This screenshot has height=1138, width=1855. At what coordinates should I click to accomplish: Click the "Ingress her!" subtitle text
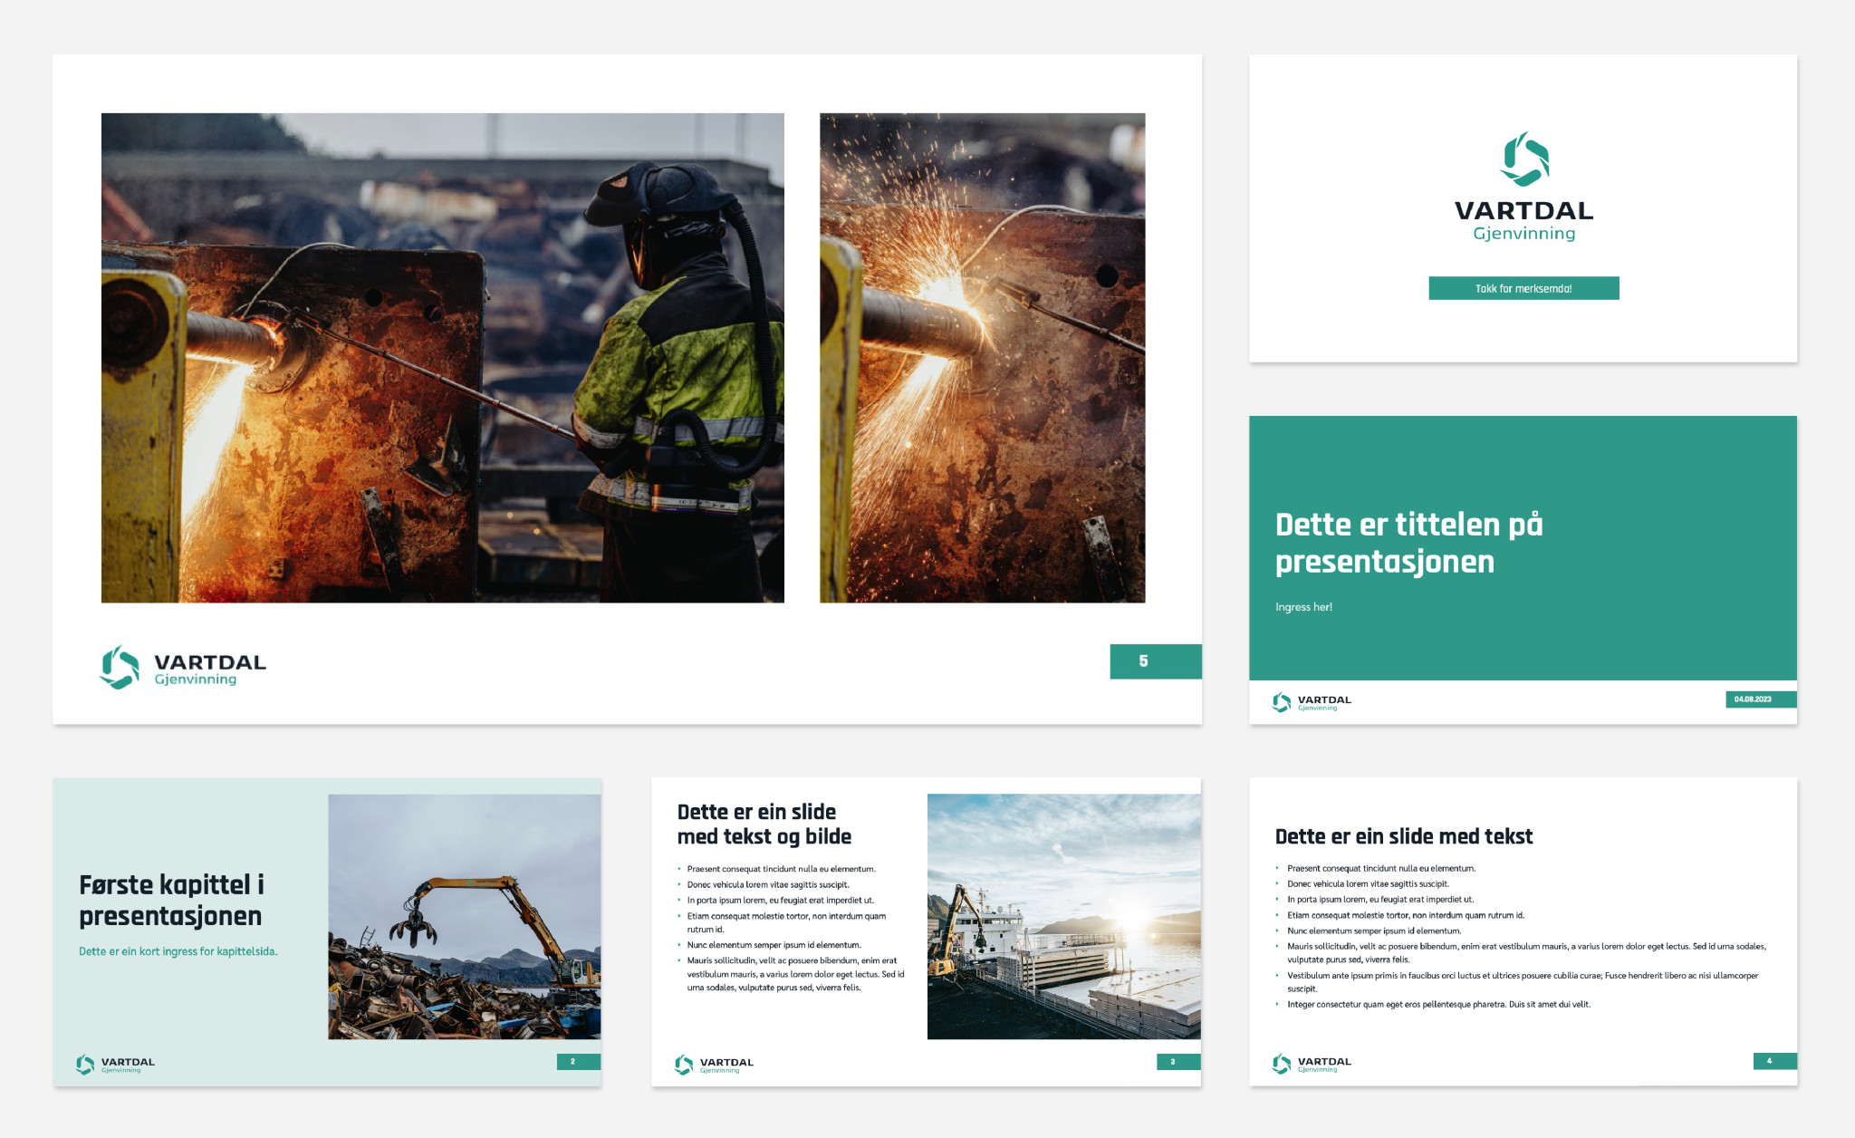tap(1303, 607)
